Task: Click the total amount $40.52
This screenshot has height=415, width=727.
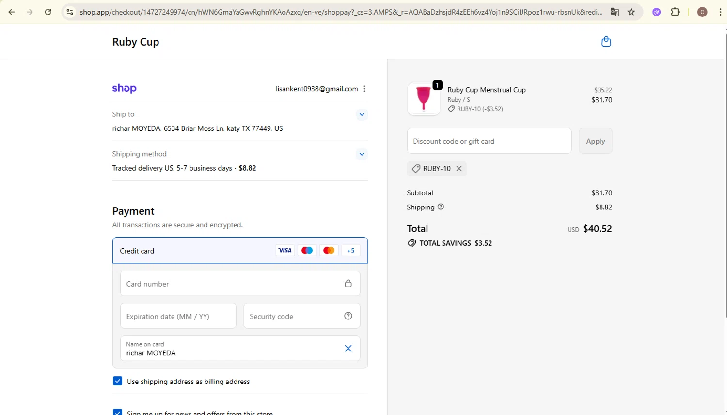Action: (x=597, y=229)
